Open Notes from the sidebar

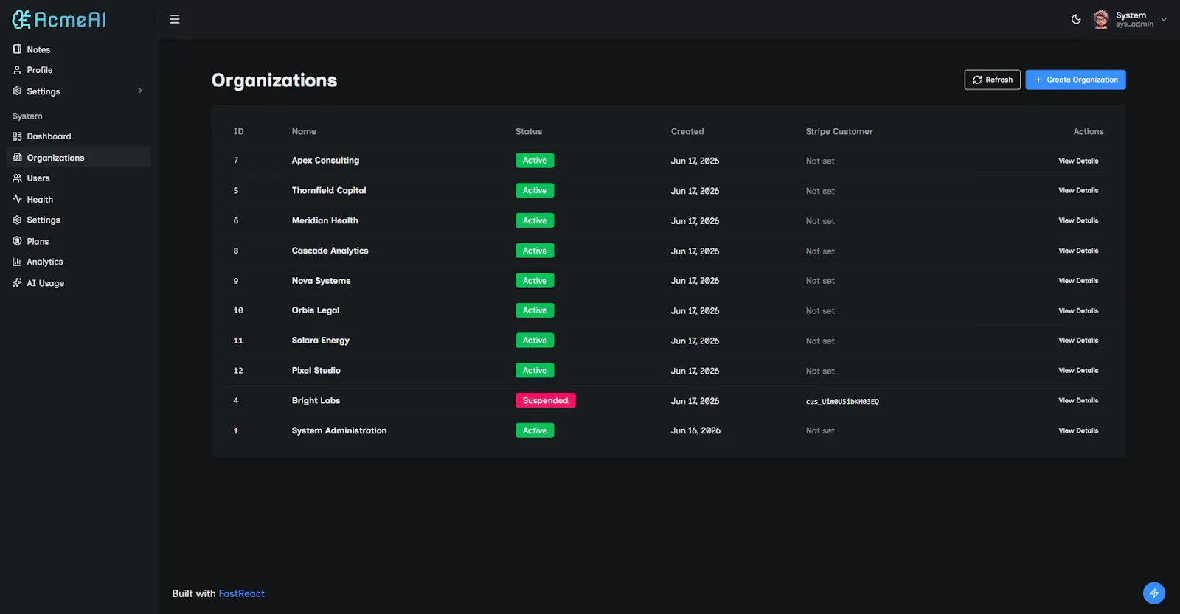click(x=78, y=49)
